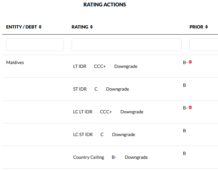Image resolution: width=218 pixels, height=170 pixels.
Task: Click the RATING ACTIONS heading
Action: click(105, 5)
